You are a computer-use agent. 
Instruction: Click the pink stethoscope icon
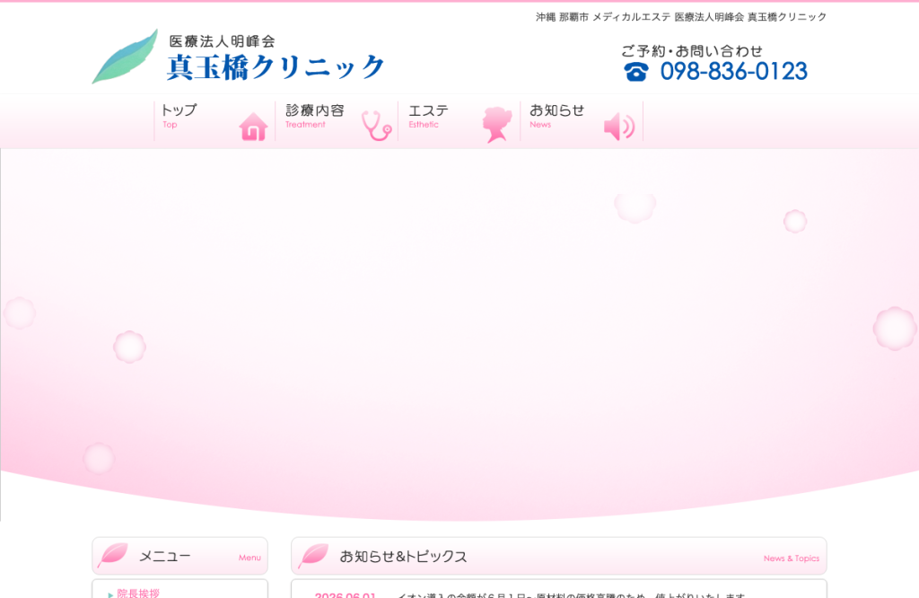pyautogui.click(x=376, y=126)
